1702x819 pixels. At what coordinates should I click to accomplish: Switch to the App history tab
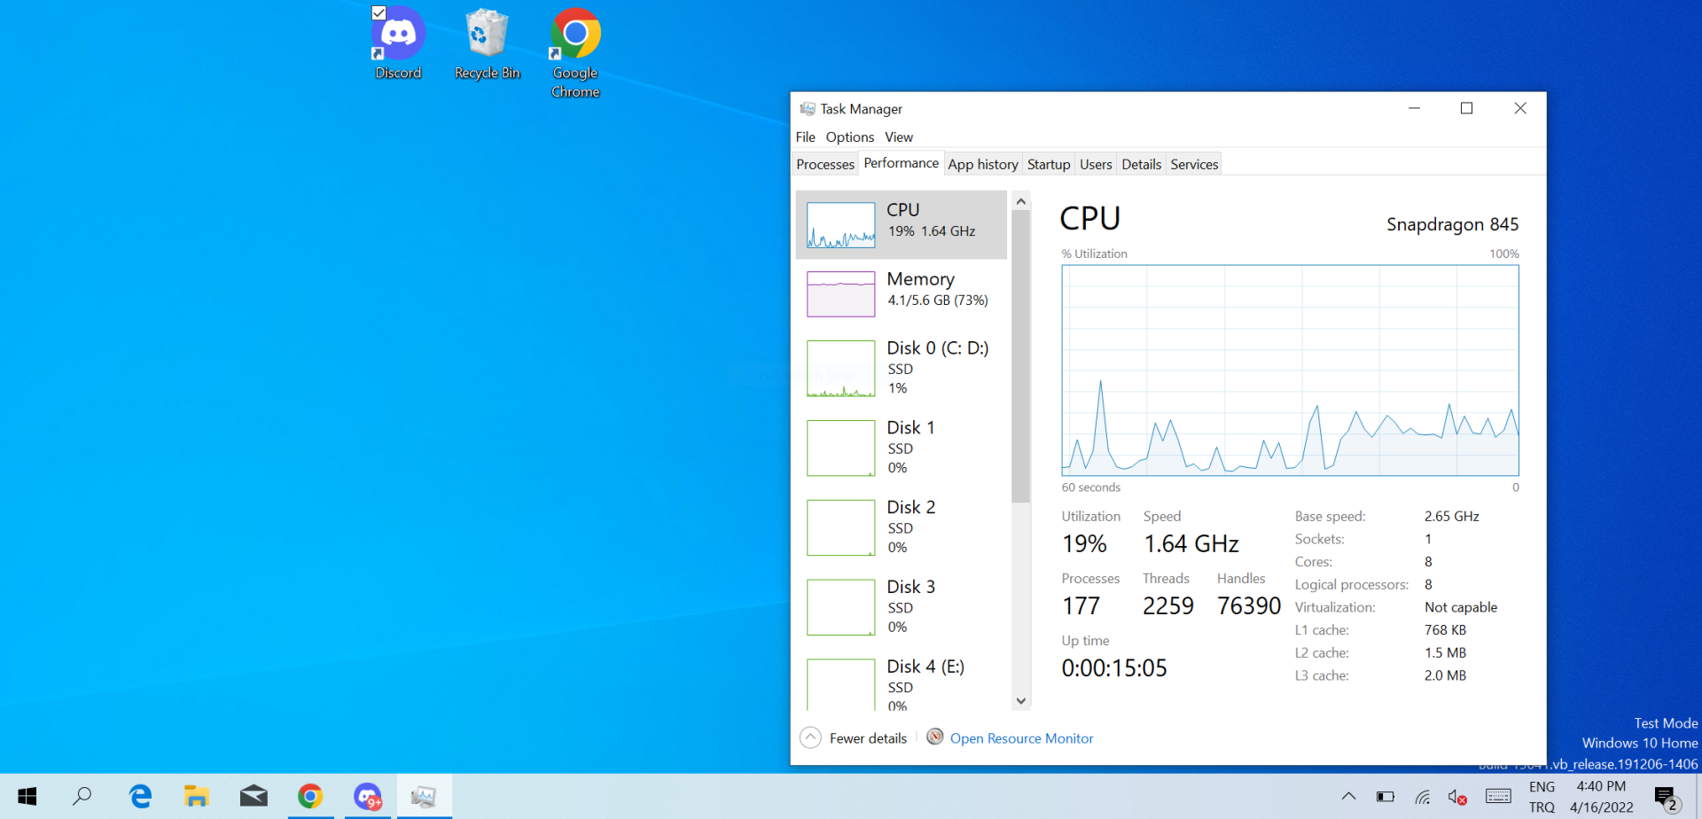point(982,164)
